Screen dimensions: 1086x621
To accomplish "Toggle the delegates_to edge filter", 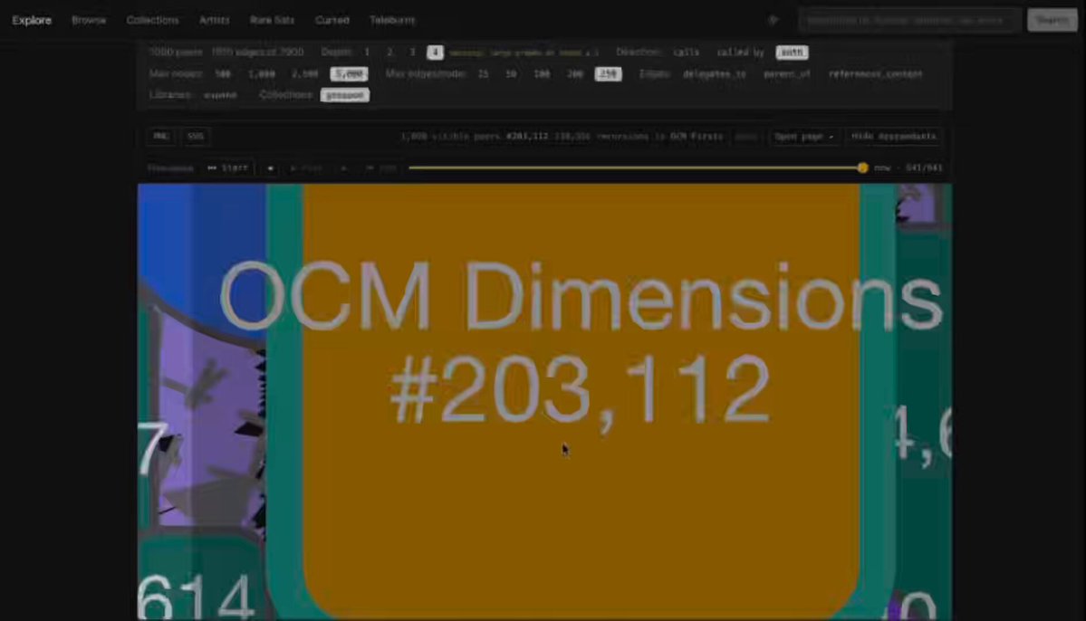I will 715,74.
